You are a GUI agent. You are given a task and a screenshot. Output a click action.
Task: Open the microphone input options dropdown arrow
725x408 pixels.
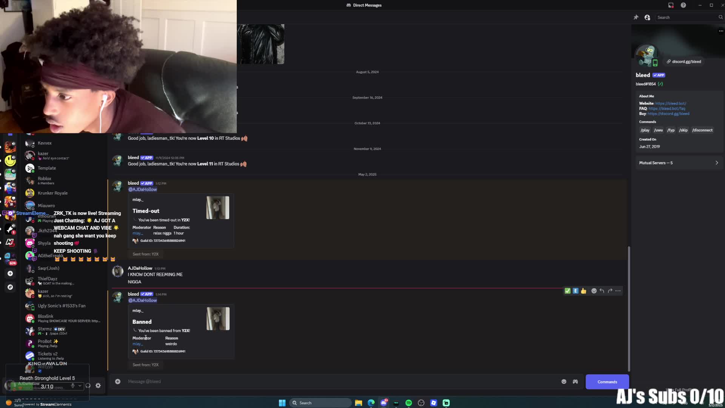pyautogui.click(x=80, y=386)
